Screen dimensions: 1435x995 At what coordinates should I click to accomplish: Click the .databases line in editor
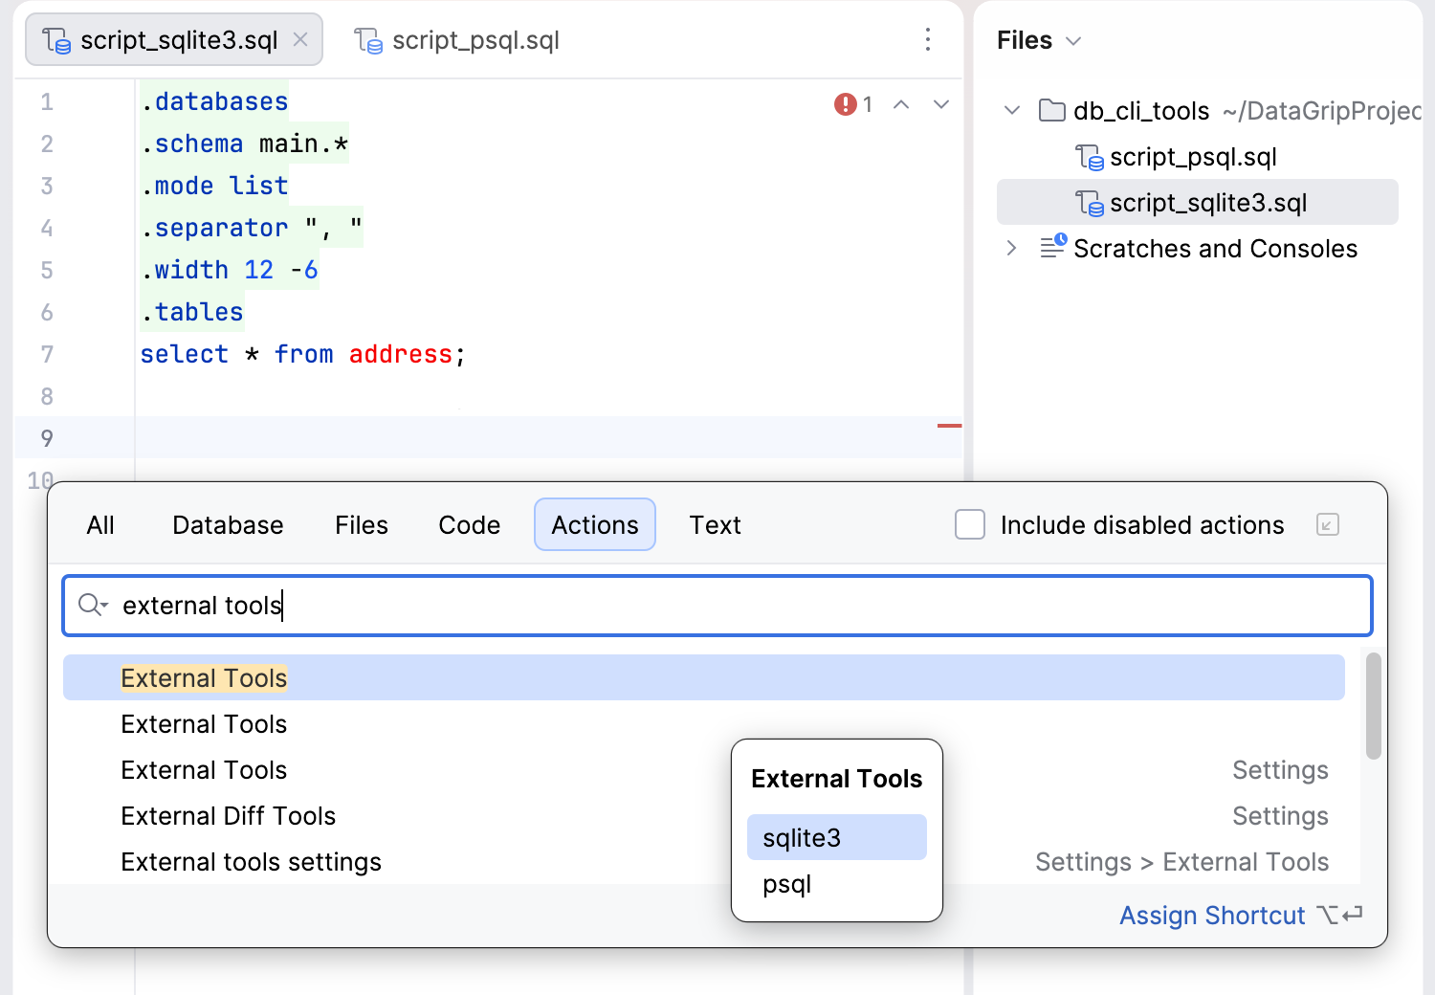(214, 101)
